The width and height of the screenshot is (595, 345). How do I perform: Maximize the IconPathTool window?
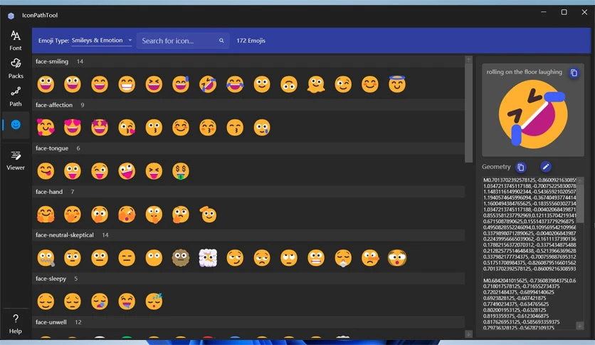(x=564, y=12)
